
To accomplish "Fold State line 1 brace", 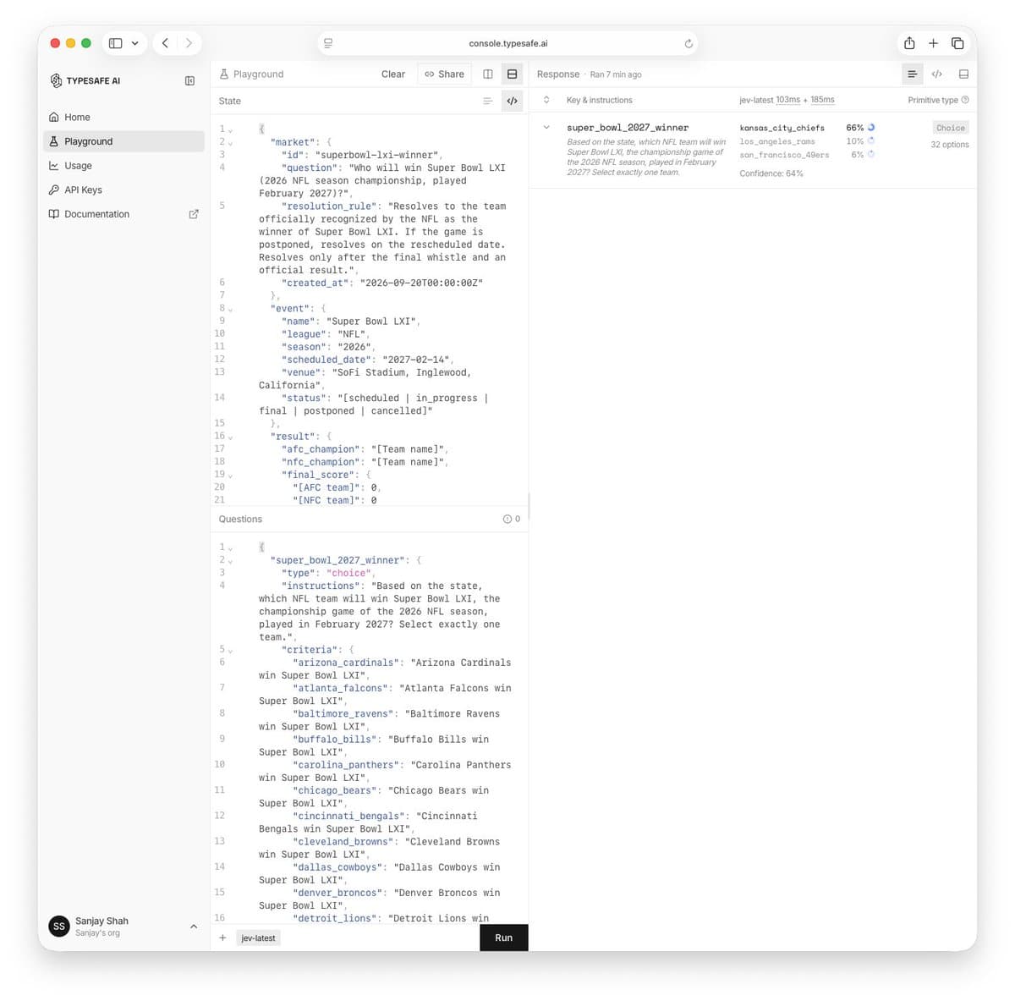I will click(x=230, y=130).
